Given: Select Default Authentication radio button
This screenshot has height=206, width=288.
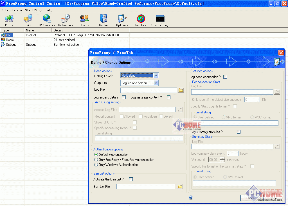Looking at the screenshot, I should pos(96,154).
